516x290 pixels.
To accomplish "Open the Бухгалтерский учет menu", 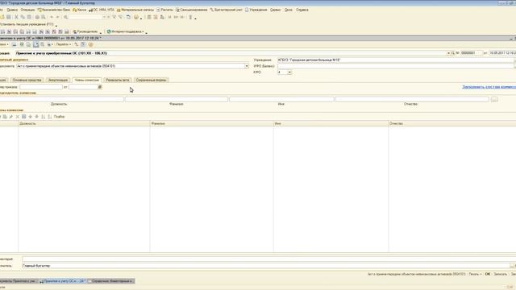I will (227, 10).
